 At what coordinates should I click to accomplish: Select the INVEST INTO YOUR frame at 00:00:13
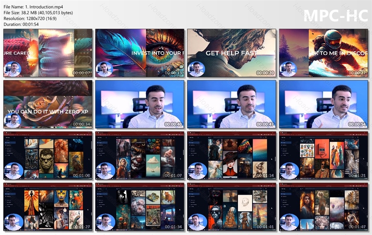click(x=140, y=53)
